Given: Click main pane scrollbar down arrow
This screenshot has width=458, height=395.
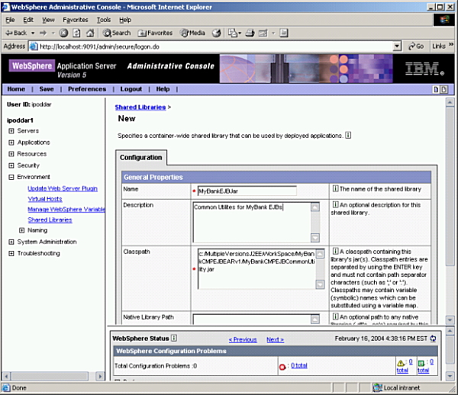Looking at the screenshot, I should coord(450,320).
